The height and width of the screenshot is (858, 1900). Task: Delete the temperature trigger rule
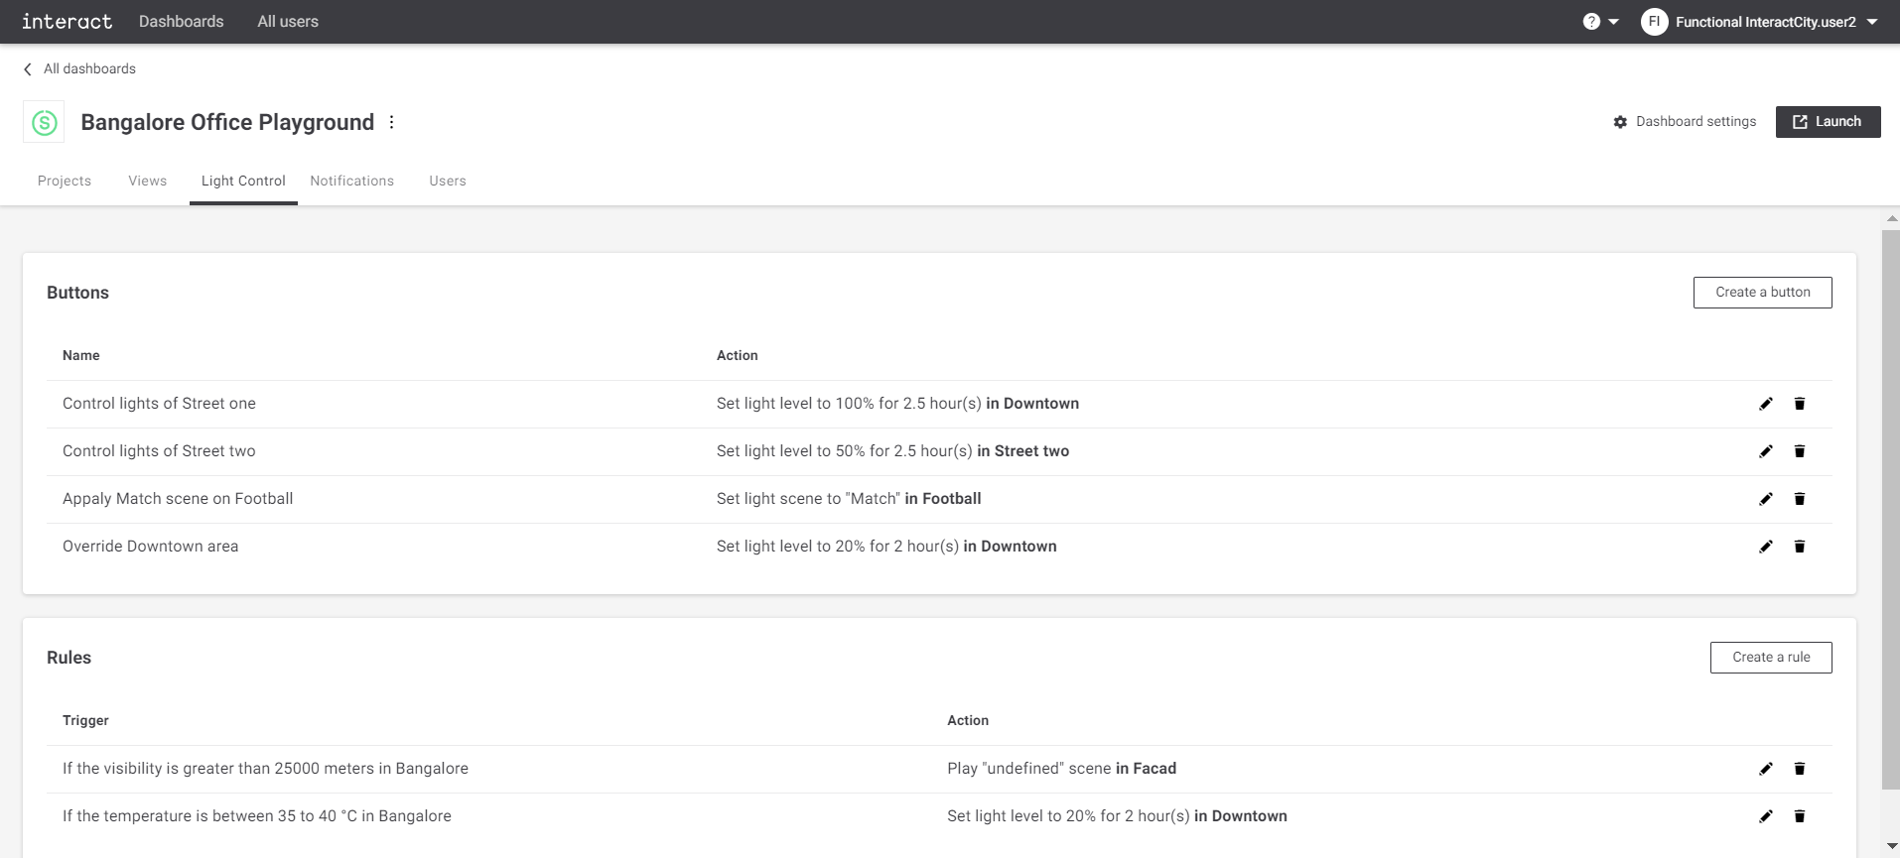[x=1799, y=816]
